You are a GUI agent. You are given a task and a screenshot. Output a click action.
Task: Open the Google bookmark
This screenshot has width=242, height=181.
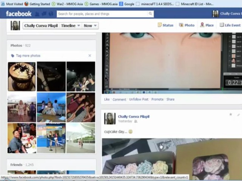coord(127,4)
